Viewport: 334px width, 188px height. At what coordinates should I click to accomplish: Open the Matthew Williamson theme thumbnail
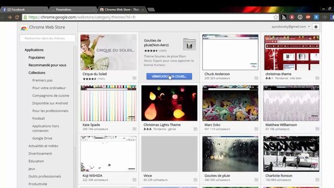pos(291,103)
